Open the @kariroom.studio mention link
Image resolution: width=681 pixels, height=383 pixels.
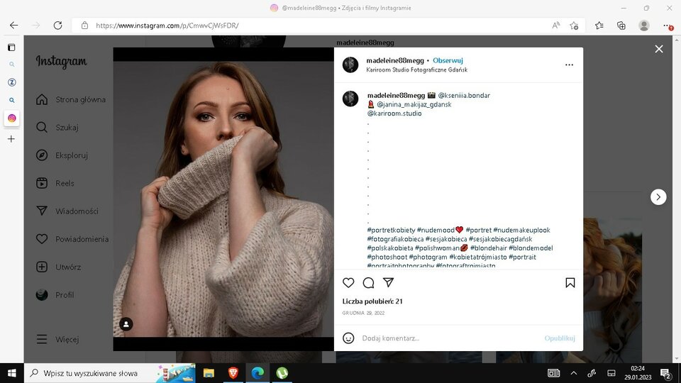(394, 113)
